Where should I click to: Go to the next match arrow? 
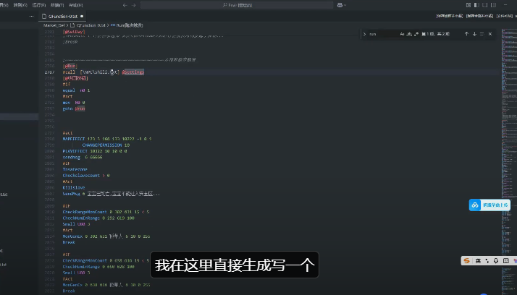point(475,34)
